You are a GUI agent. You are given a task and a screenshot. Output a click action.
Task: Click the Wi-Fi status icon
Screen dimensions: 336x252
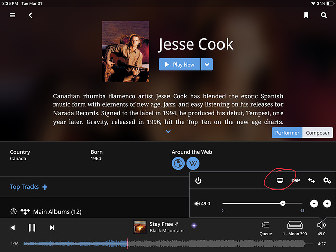tap(313, 3)
